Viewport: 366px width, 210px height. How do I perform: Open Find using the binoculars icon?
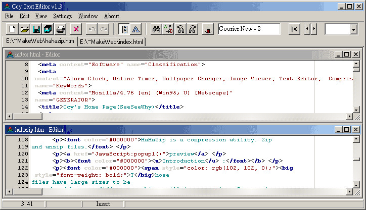coord(156,29)
